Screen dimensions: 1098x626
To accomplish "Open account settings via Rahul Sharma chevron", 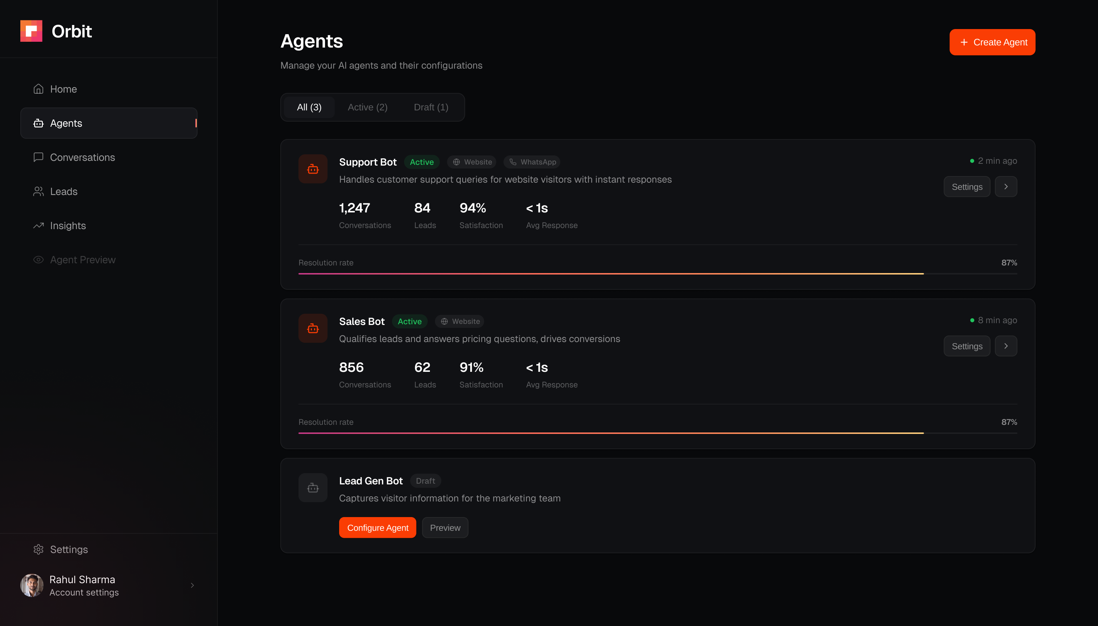I will [x=192, y=585].
